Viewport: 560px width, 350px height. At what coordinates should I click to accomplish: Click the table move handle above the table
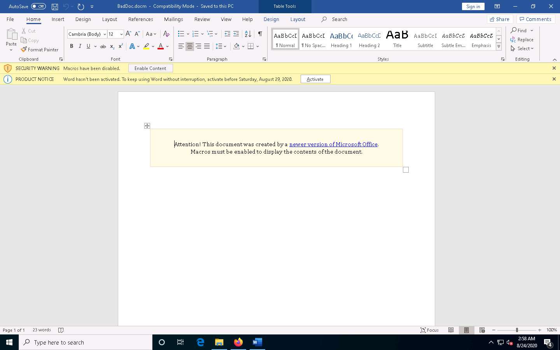[147, 126]
